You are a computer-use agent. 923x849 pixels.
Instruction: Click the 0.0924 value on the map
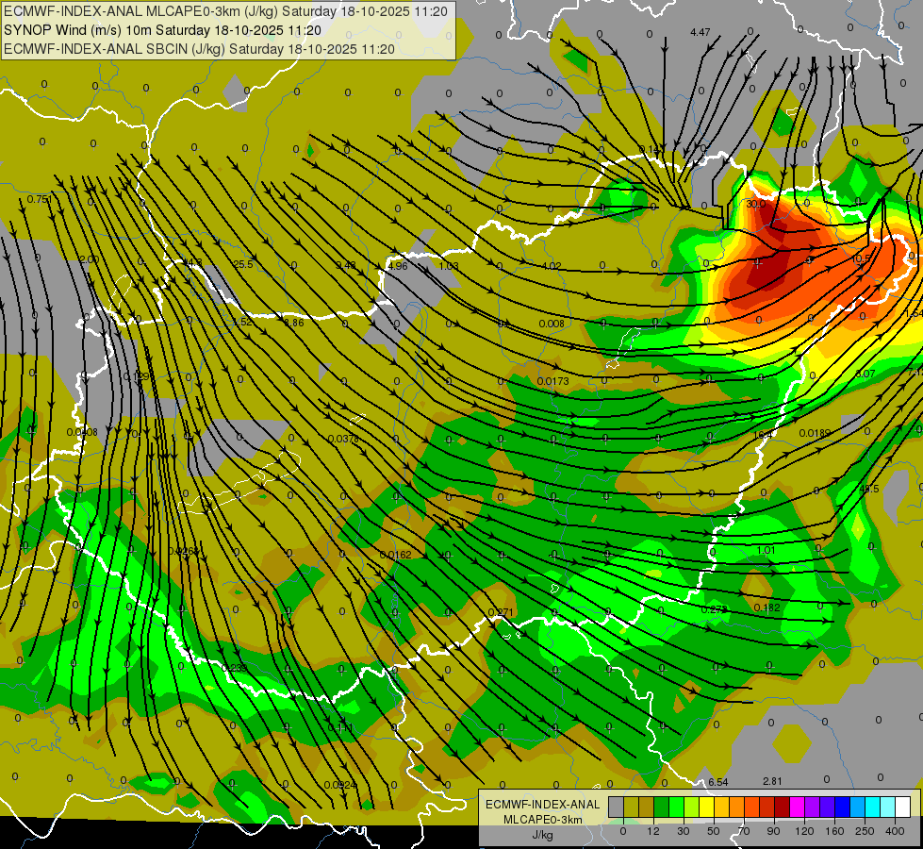click(x=340, y=785)
